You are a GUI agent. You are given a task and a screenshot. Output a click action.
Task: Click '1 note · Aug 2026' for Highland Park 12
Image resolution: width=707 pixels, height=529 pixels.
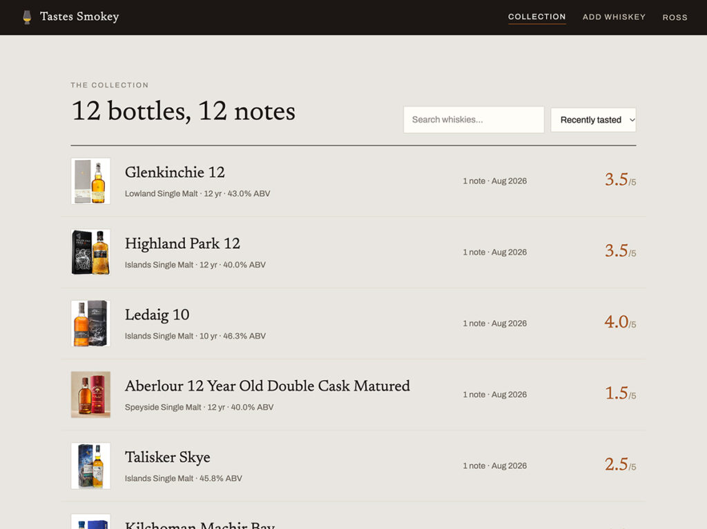(494, 252)
